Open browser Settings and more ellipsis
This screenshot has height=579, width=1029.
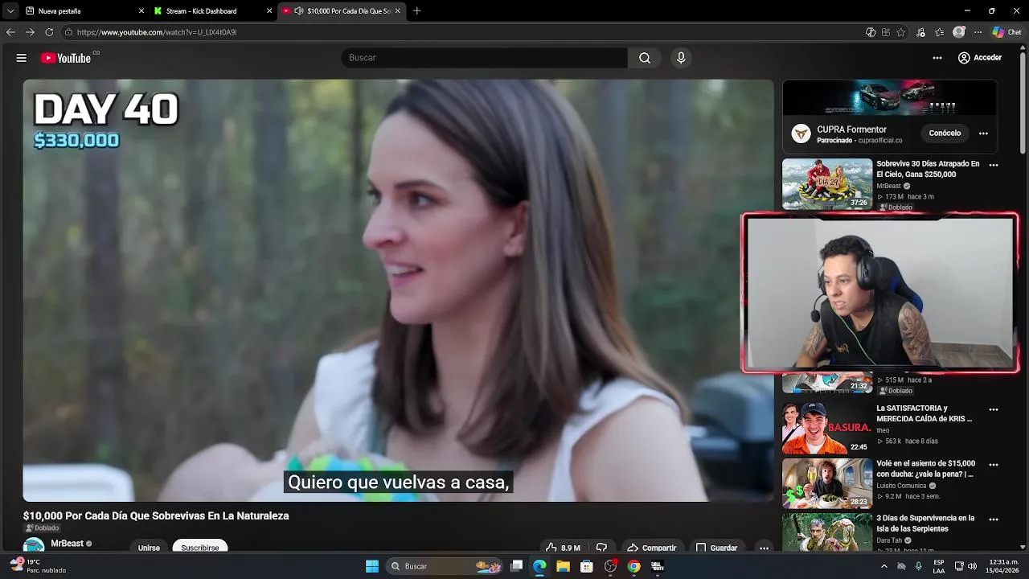(978, 32)
